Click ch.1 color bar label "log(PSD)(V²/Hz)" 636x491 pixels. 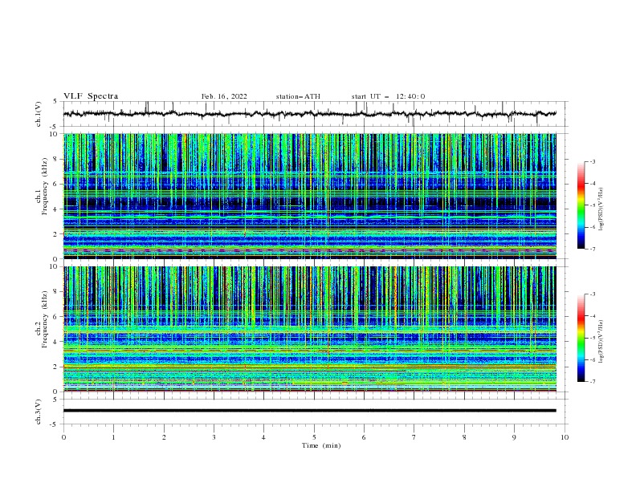pos(601,209)
